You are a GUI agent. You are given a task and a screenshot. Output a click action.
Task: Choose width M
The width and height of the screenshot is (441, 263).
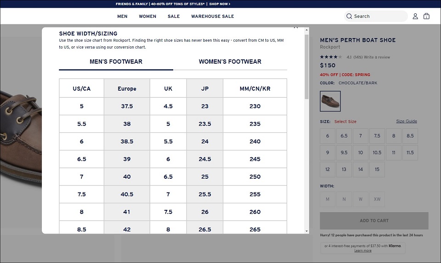tap(328, 199)
